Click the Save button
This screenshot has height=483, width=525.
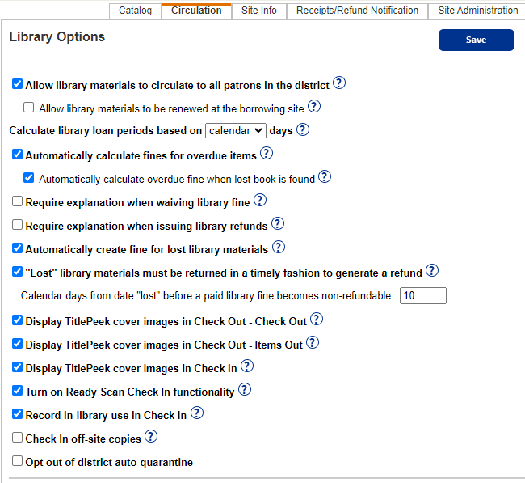pos(476,40)
